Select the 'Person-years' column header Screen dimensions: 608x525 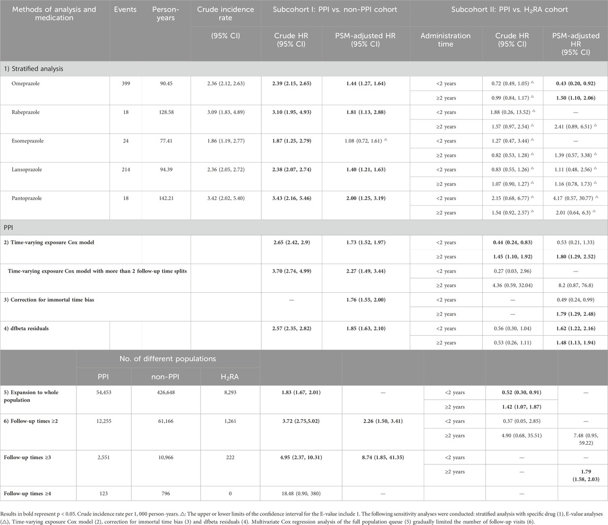click(167, 14)
